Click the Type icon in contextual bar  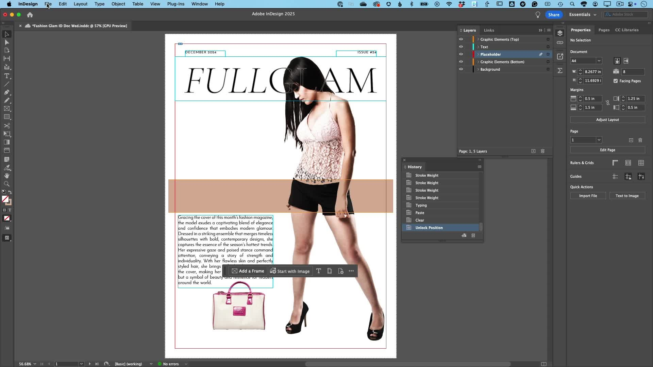tap(319, 271)
